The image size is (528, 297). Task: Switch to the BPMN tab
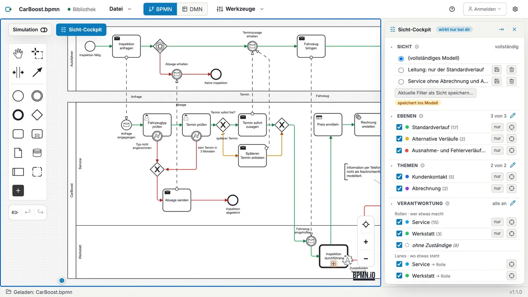(x=160, y=9)
